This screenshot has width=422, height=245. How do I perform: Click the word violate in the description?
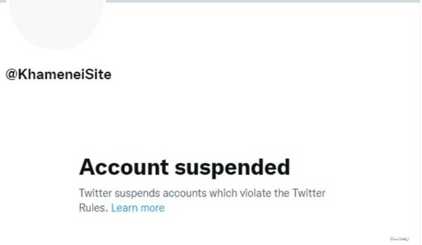click(255, 193)
